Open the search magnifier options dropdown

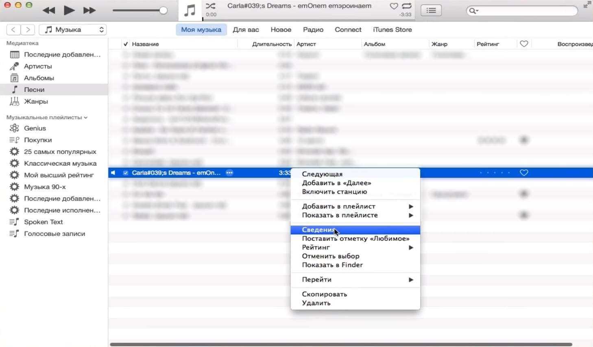pos(474,11)
